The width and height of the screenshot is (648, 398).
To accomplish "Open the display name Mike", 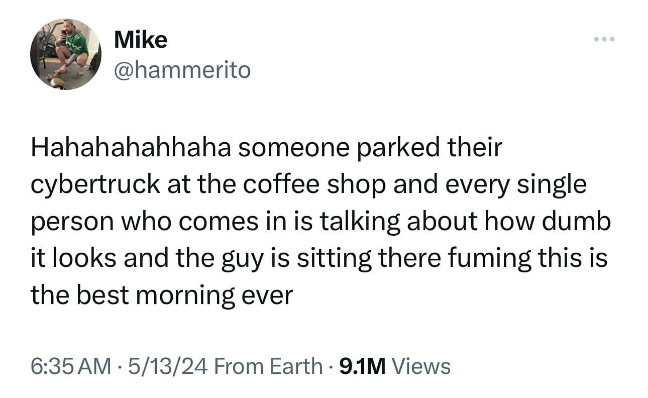I will tap(141, 39).
